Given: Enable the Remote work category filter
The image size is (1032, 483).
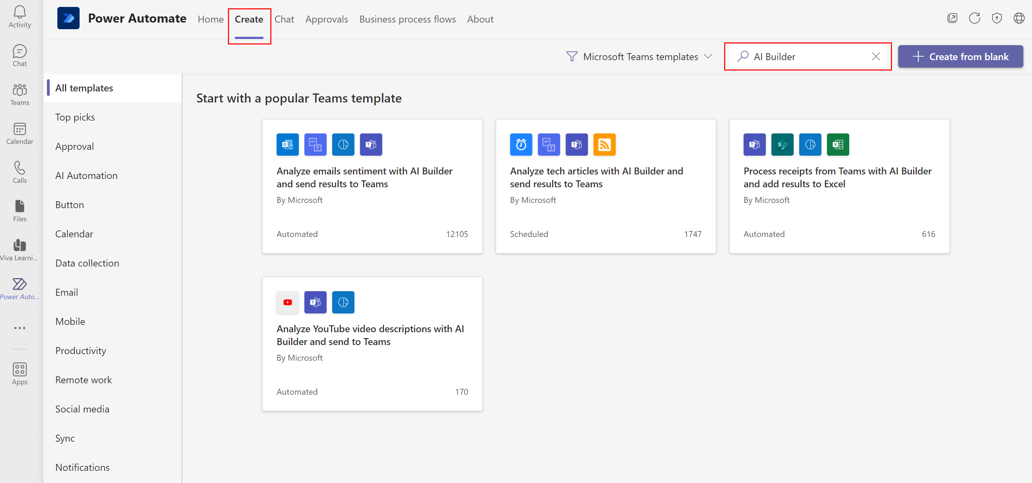Looking at the screenshot, I should [x=84, y=380].
